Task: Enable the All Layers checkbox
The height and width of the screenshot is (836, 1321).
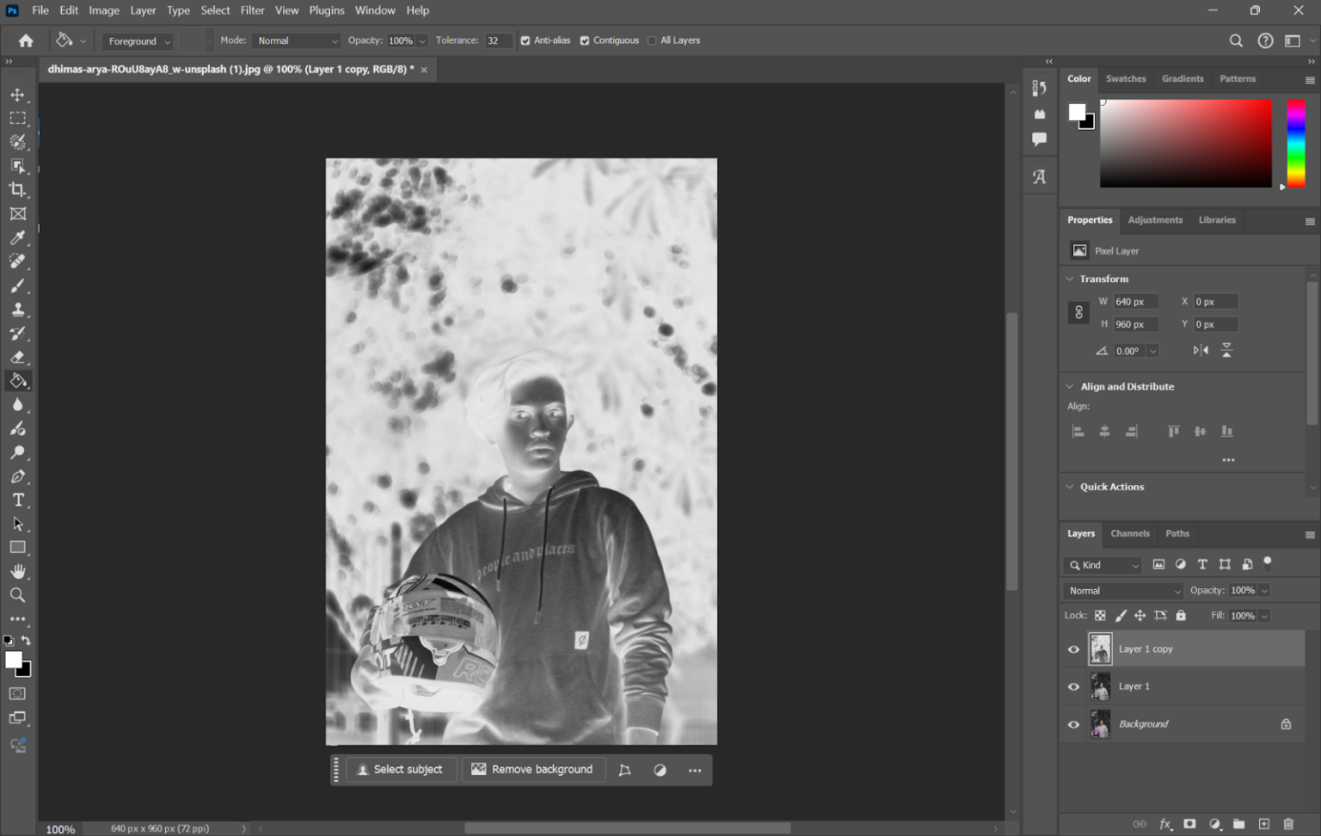Action: point(652,40)
